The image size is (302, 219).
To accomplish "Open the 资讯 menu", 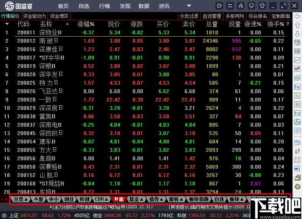I will pos(164,6).
